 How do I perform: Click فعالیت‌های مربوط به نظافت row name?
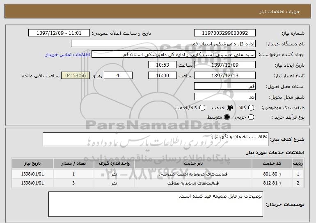click(x=193, y=183)
